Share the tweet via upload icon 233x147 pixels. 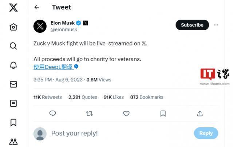[x=200, y=114]
